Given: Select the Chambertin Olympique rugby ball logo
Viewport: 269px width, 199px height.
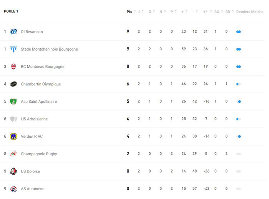Looking at the screenshot, I should click(x=13, y=84).
